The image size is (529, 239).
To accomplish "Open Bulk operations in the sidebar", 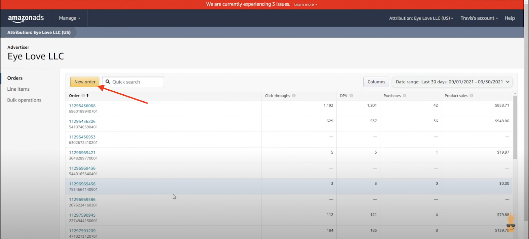I will (24, 100).
